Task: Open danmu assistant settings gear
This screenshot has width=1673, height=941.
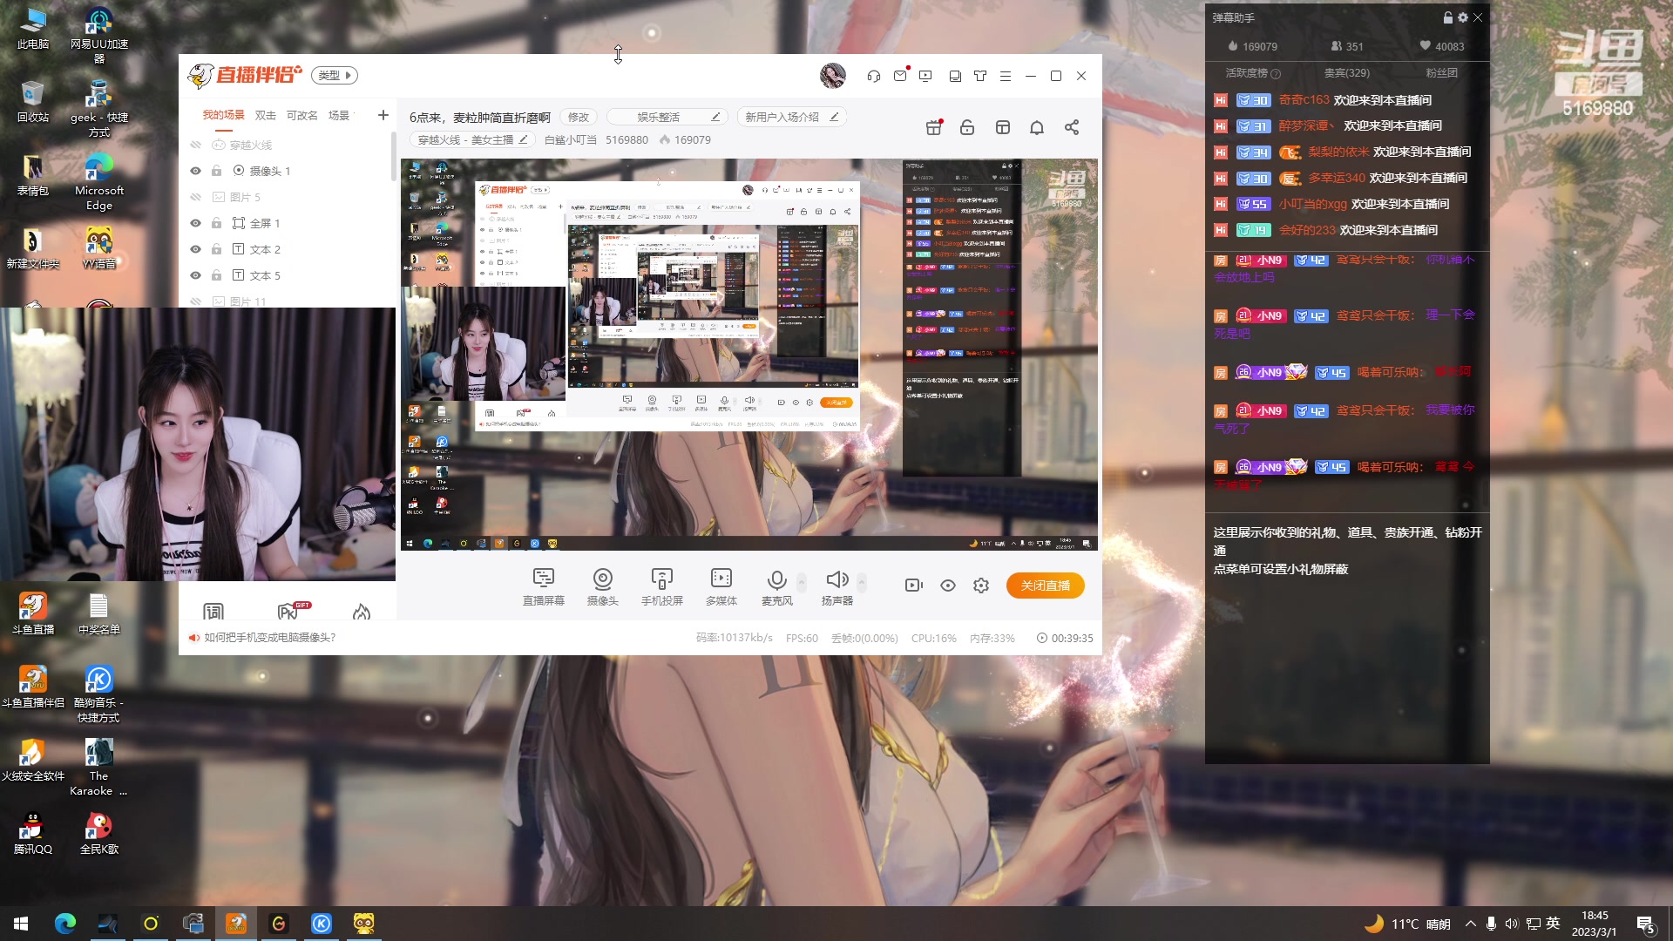Action: click(1463, 17)
